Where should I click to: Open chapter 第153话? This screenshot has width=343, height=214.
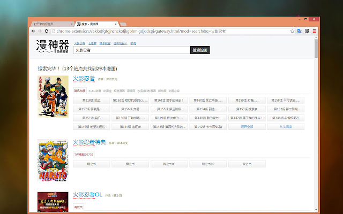point(247,109)
